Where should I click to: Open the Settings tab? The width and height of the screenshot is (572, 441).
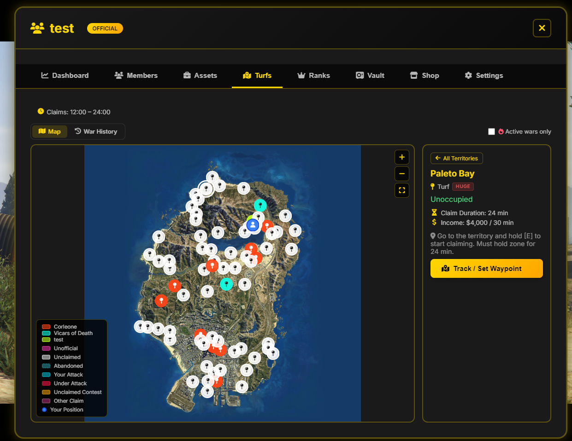(x=484, y=75)
